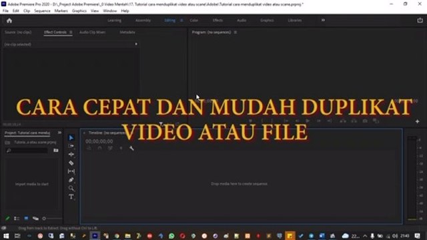Play the Program monitor
427x240 pixels.
pyautogui.click(x=308, y=121)
